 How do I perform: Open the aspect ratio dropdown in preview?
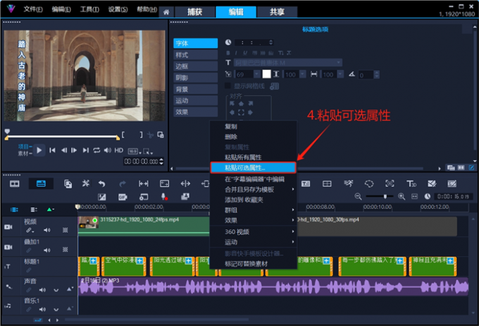click(x=135, y=151)
